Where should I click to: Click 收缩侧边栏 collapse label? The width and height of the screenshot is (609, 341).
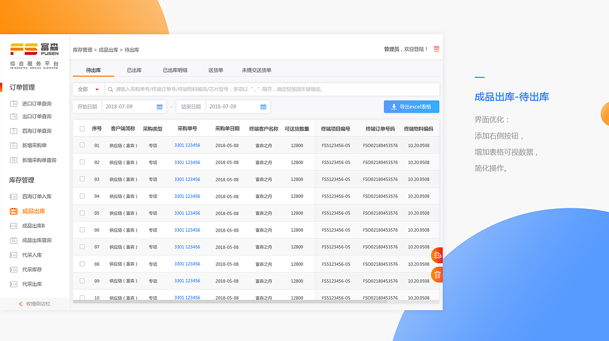coord(39,304)
